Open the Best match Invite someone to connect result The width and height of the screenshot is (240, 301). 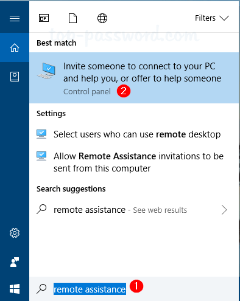pos(134,78)
